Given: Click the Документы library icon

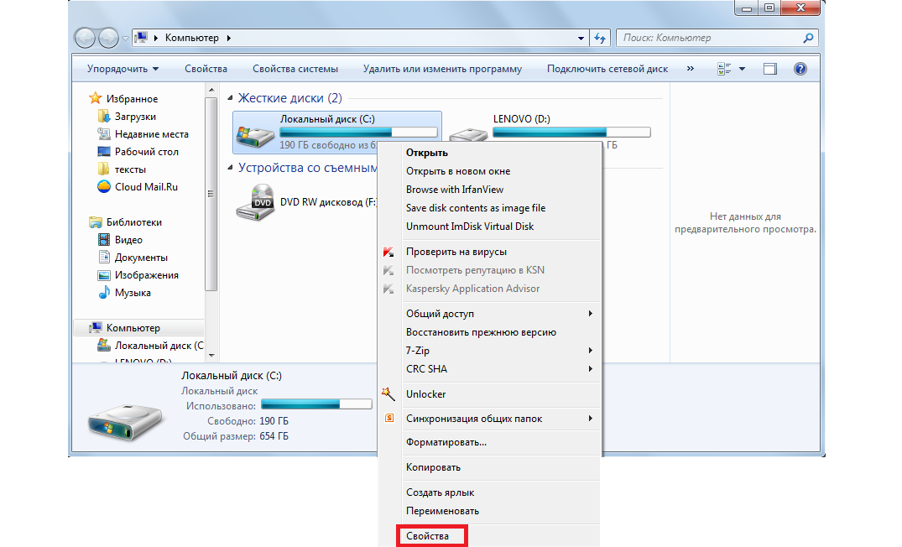Looking at the screenshot, I should [103, 257].
